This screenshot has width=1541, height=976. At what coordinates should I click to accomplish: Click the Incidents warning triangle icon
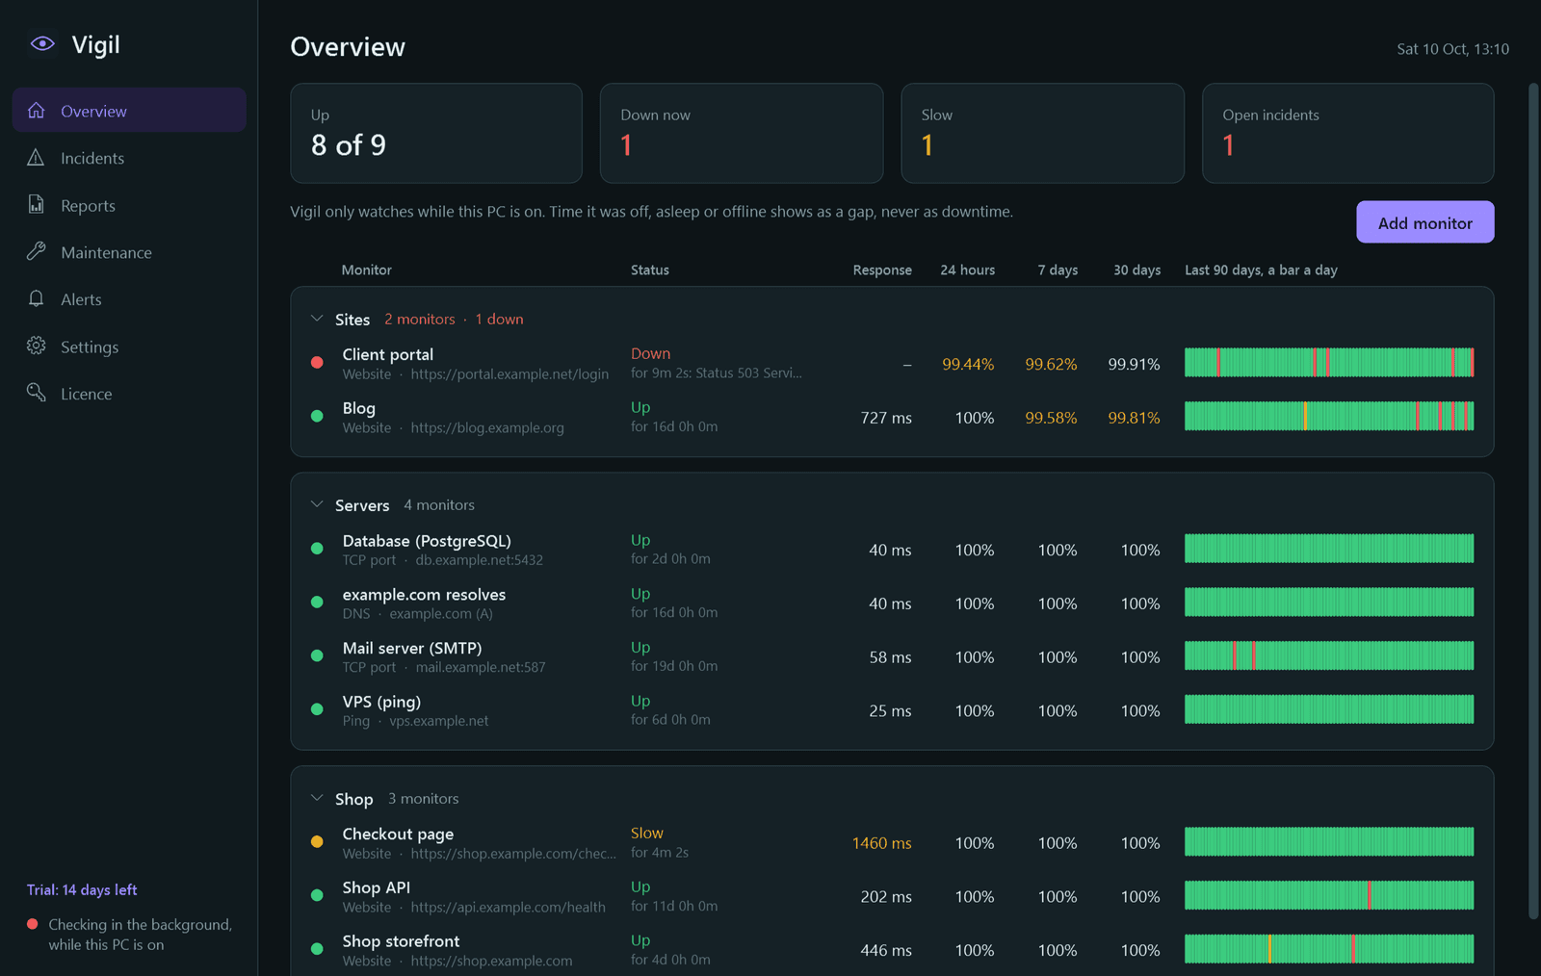(x=37, y=157)
